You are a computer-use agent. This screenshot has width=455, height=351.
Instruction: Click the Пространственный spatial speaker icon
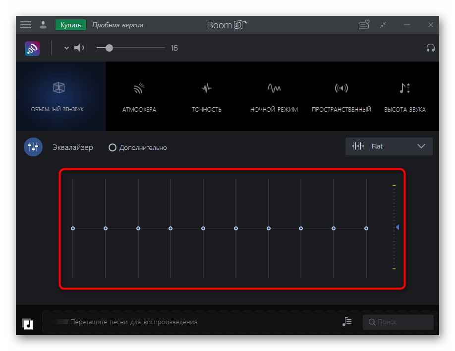point(341,88)
